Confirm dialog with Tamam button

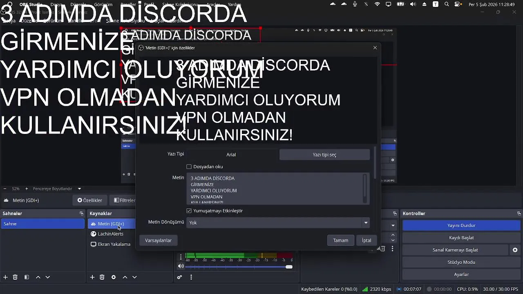340,241
